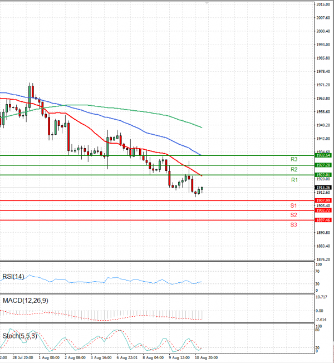Click the 20 level on Stoch scale
This screenshot has width=334, height=363.
tap(317, 348)
